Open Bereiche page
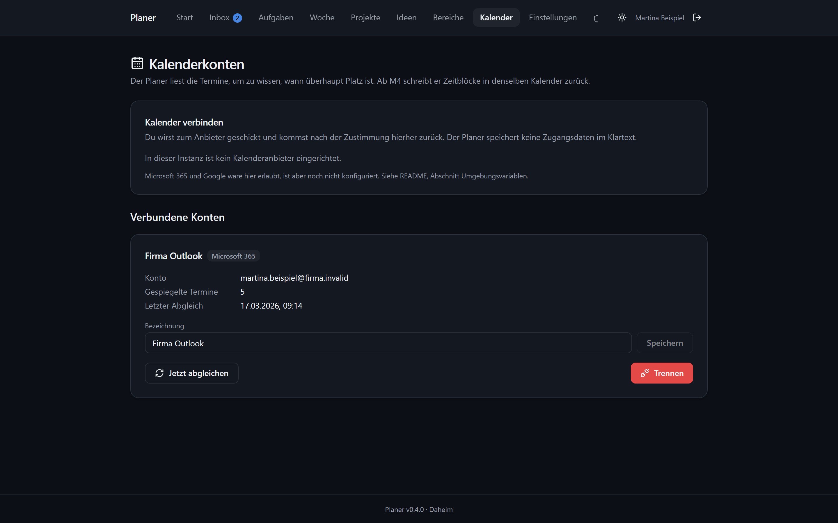The image size is (838, 523). (x=448, y=18)
